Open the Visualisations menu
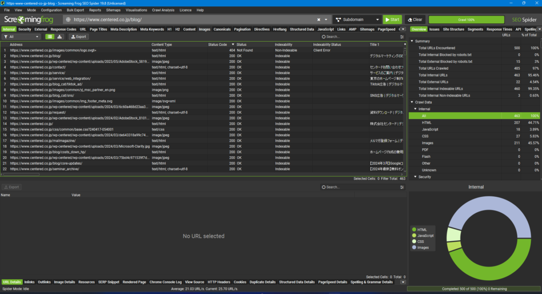This screenshot has height=294, width=542. pyautogui.click(x=136, y=10)
